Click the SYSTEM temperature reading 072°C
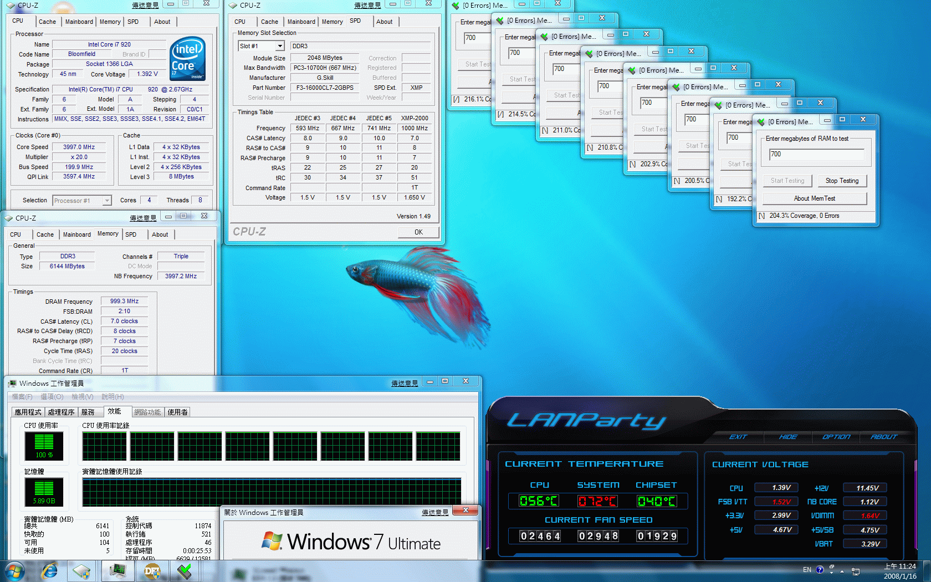 click(597, 501)
